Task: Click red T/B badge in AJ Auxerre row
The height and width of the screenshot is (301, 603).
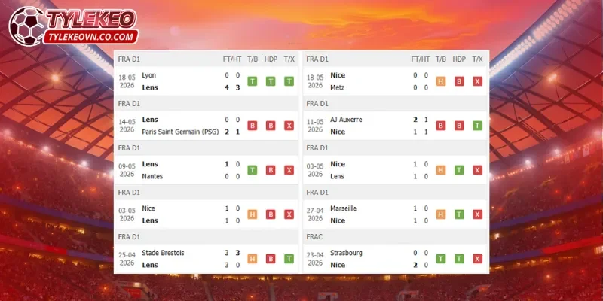Action: point(441,126)
